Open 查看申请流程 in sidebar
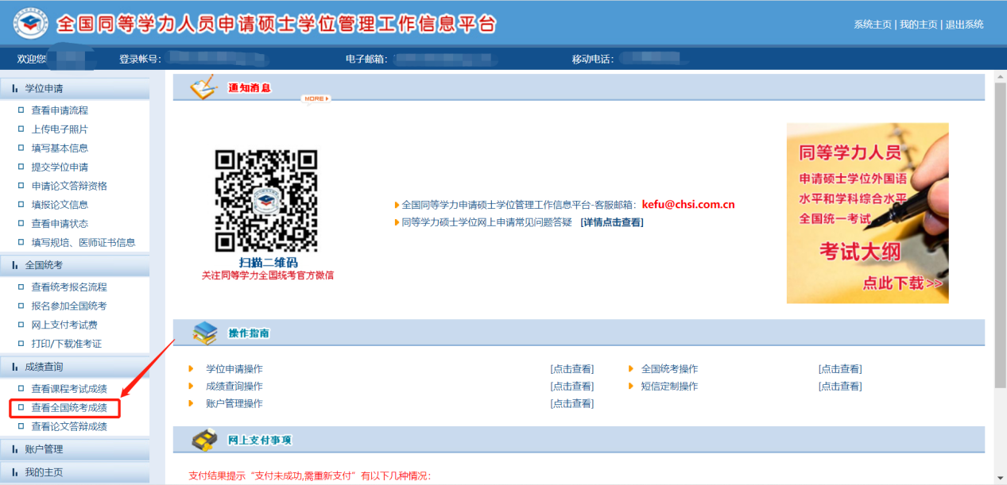1007x485 pixels. (60, 110)
